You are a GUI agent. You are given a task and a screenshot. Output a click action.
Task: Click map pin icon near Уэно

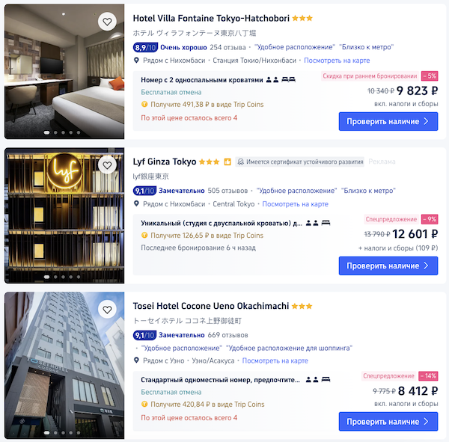tap(137, 360)
